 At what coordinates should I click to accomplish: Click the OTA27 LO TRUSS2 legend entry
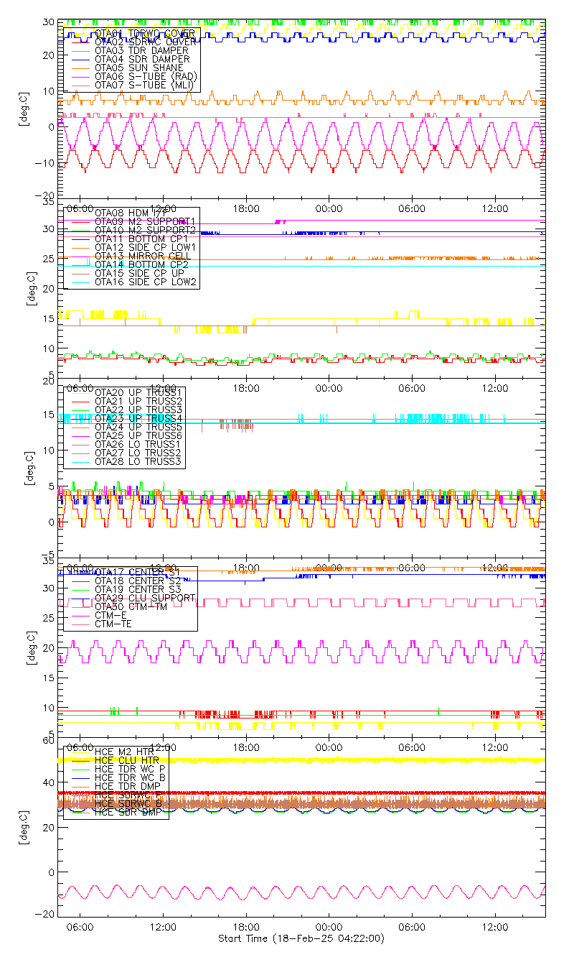coord(138,453)
